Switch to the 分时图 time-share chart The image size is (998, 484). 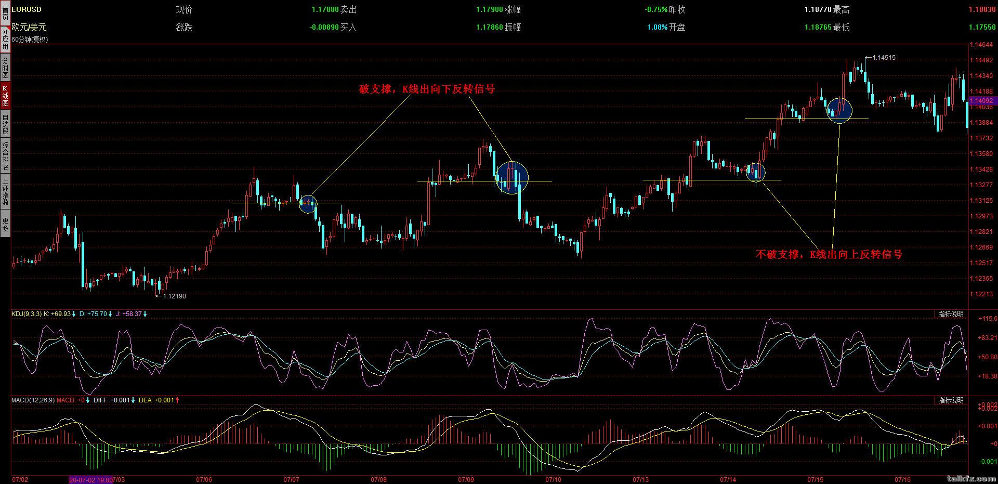(x=5, y=68)
